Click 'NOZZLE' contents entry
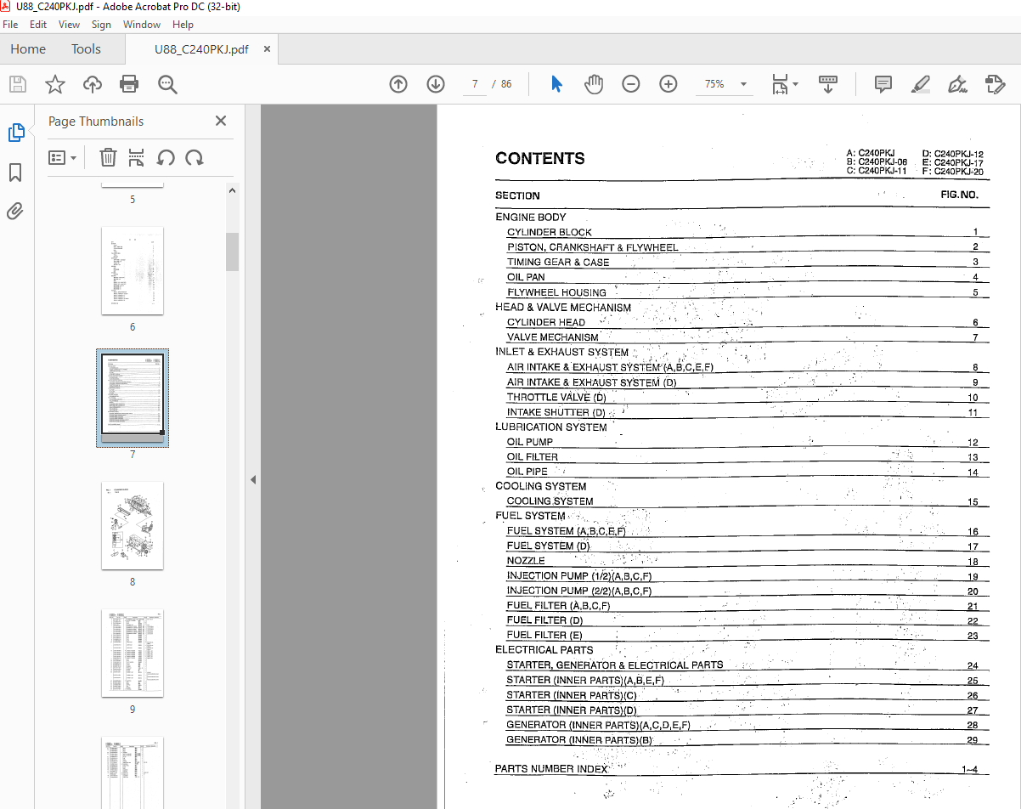This screenshot has height=809, width=1021. click(x=526, y=561)
